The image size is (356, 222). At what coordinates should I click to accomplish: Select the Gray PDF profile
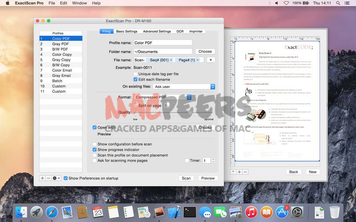[61, 44]
